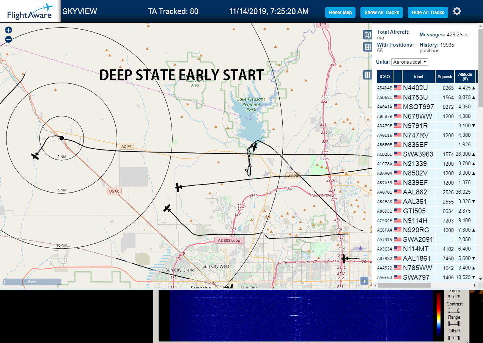Select aircraft icon near exit 215B
The image size is (483, 343).
click(344, 259)
